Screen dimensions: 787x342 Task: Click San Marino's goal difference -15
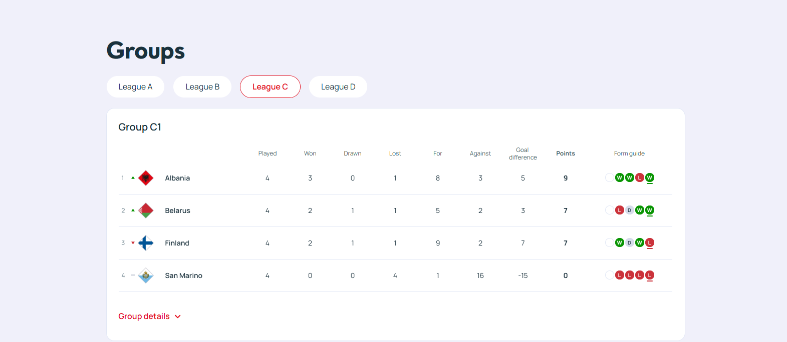pyautogui.click(x=523, y=275)
